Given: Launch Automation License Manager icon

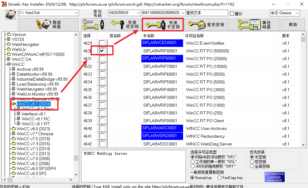Looking at the screenshot, I should 274,177.
